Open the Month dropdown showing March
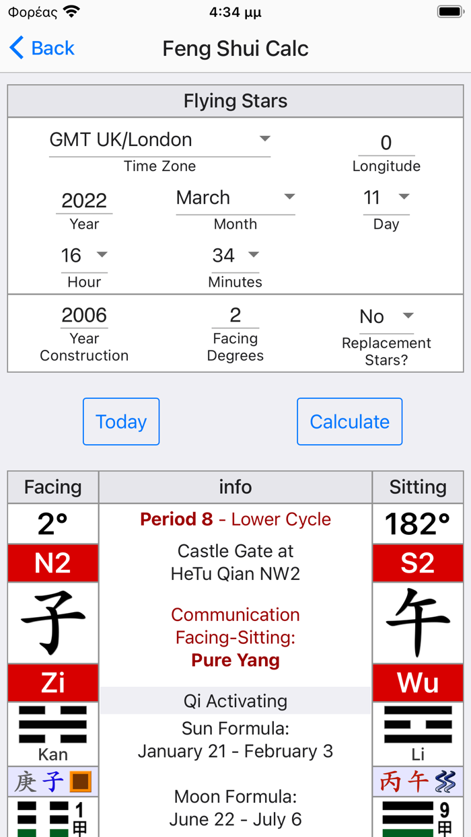The height and width of the screenshot is (837, 471). pos(235,197)
